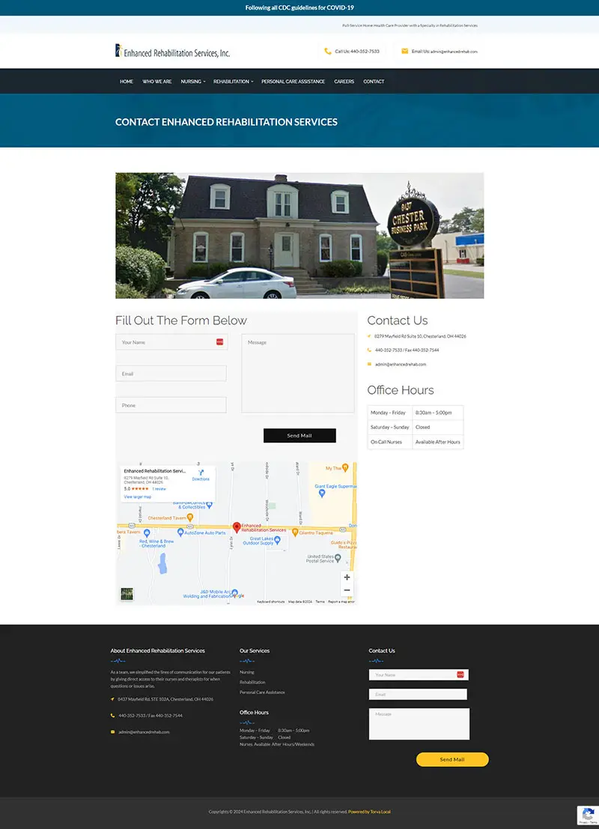Click the reCAPTCHA badge icon

pos(586,815)
